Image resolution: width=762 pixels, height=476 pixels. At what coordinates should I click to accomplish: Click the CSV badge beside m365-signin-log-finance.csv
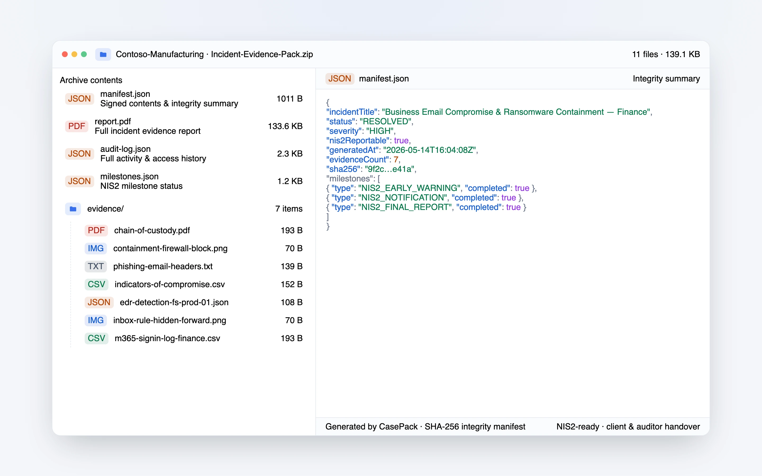[x=96, y=338]
